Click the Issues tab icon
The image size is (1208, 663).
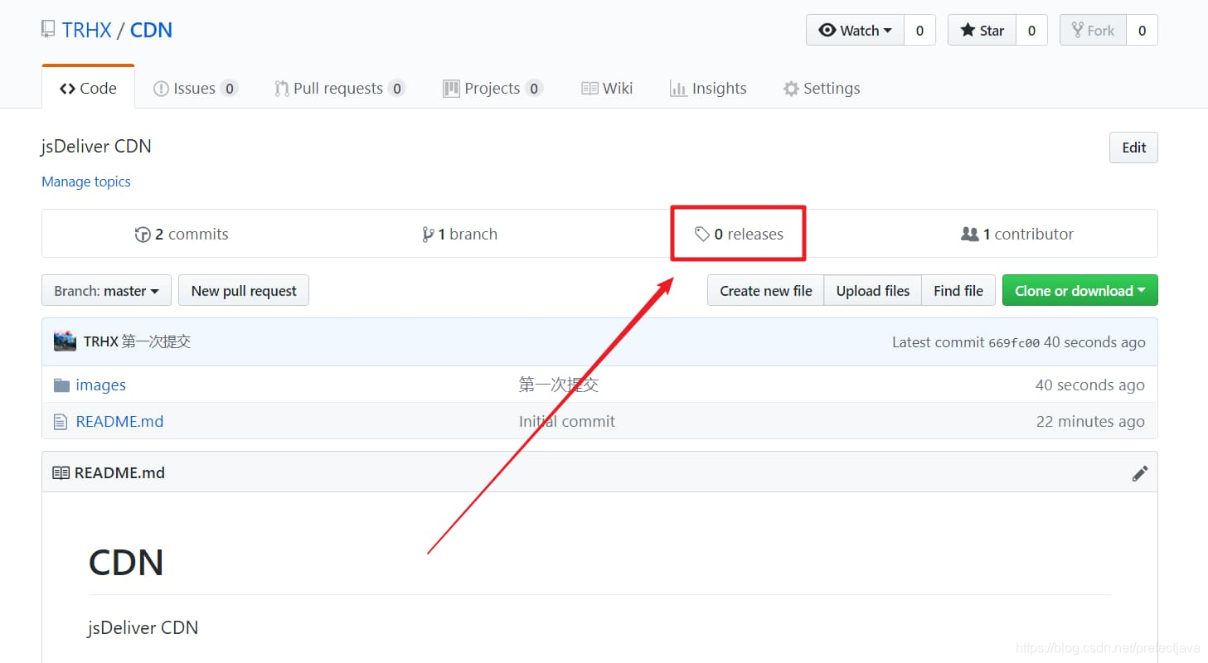coord(161,89)
